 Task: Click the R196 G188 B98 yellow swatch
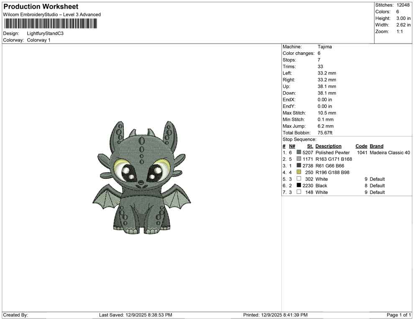point(299,172)
